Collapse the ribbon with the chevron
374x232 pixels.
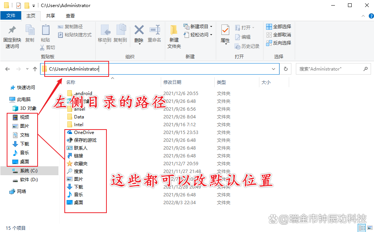(363, 16)
